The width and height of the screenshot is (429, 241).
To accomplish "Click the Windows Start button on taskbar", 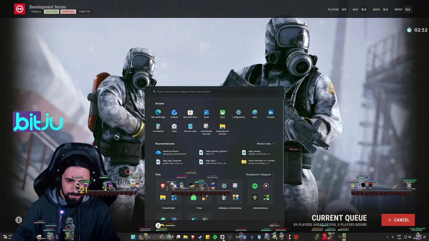I will tap(133, 237).
